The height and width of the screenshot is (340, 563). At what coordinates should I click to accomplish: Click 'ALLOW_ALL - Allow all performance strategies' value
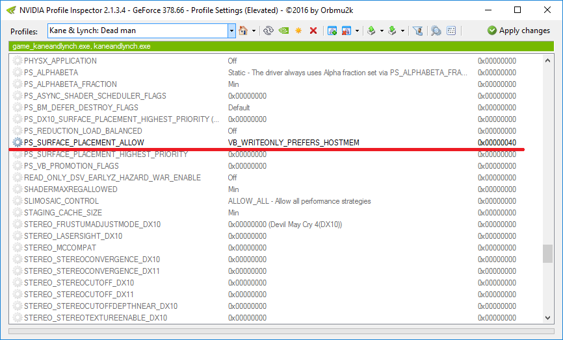coord(300,201)
